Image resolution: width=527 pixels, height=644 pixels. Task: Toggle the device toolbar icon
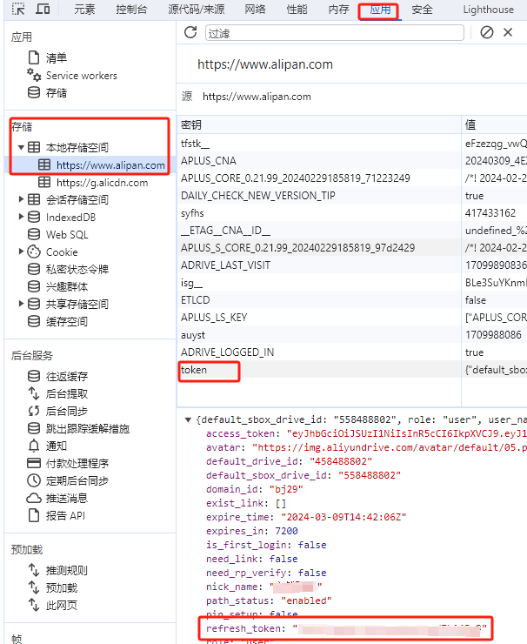coord(42,10)
